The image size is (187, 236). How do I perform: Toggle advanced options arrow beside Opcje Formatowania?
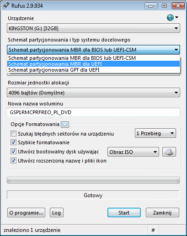(65, 125)
